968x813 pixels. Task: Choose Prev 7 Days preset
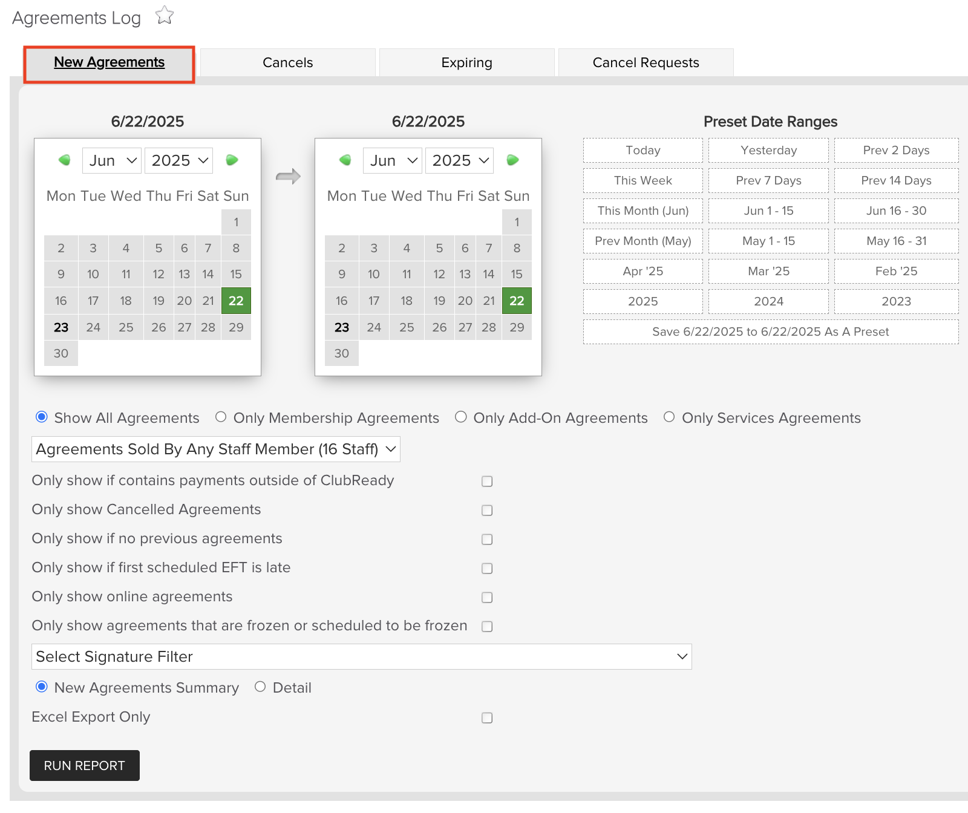[x=769, y=181]
